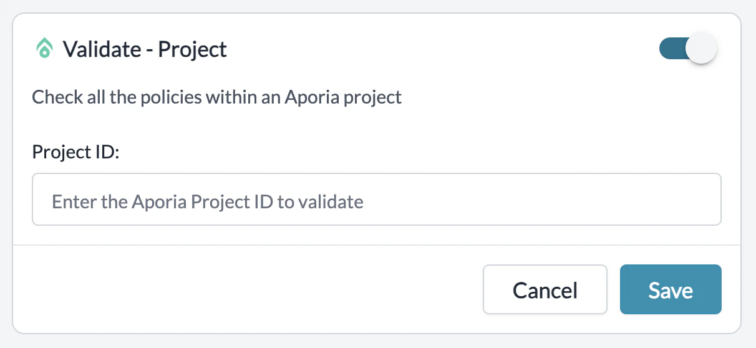Click the "Check all the policies" description

click(x=217, y=97)
